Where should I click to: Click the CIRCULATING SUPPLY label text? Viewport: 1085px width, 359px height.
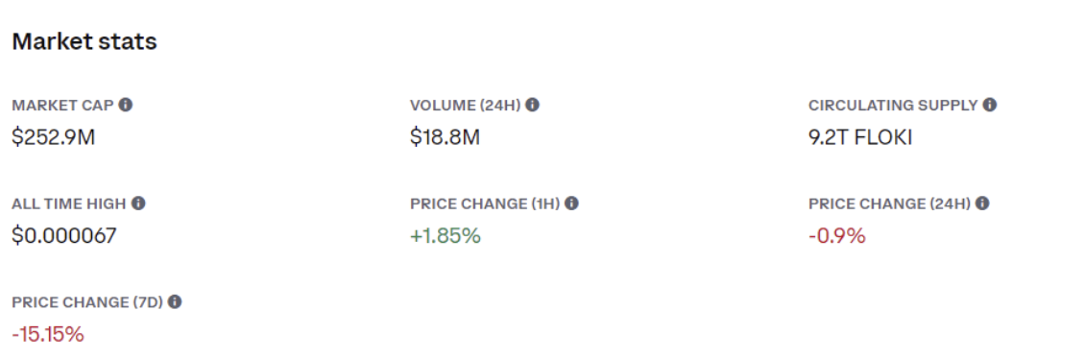tap(893, 106)
